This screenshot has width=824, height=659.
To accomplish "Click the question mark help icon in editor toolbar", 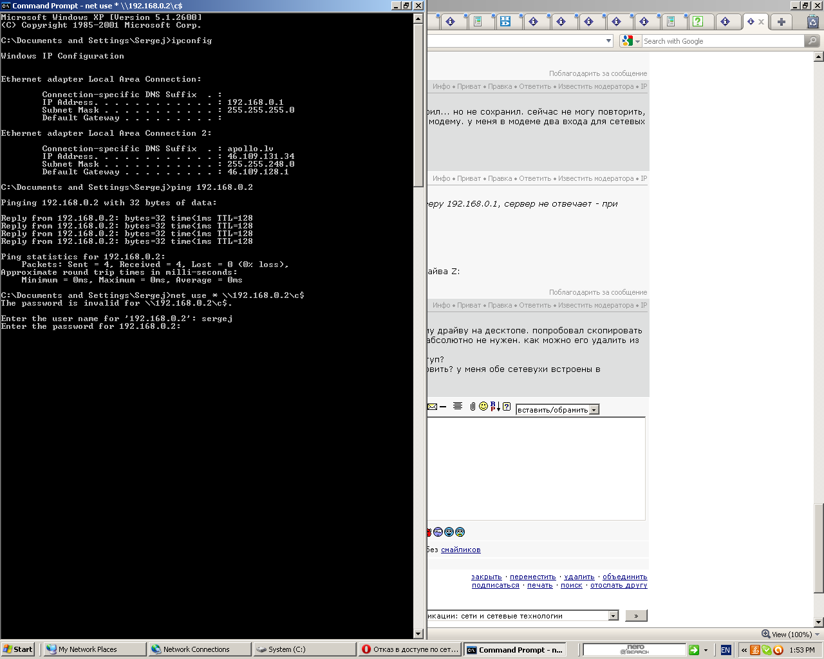I will coord(507,407).
